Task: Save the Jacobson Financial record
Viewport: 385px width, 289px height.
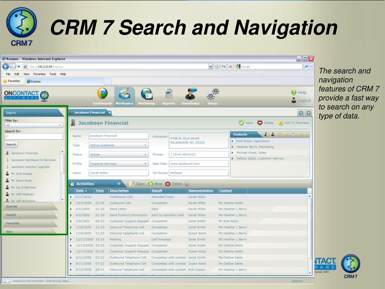Action: click(x=246, y=123)
